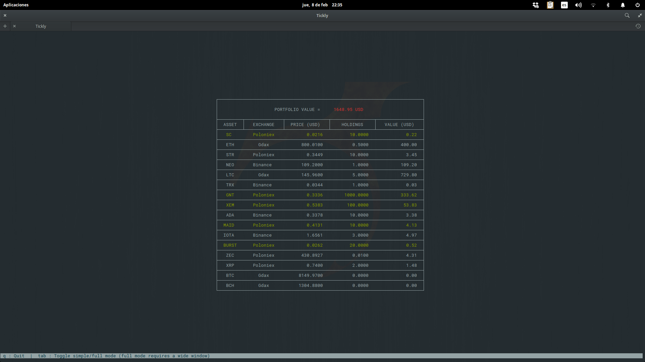Open the terminal search magnifier icon
This screenshot has width=645, height=362.
pyautogui.click(x=627, y=15)
